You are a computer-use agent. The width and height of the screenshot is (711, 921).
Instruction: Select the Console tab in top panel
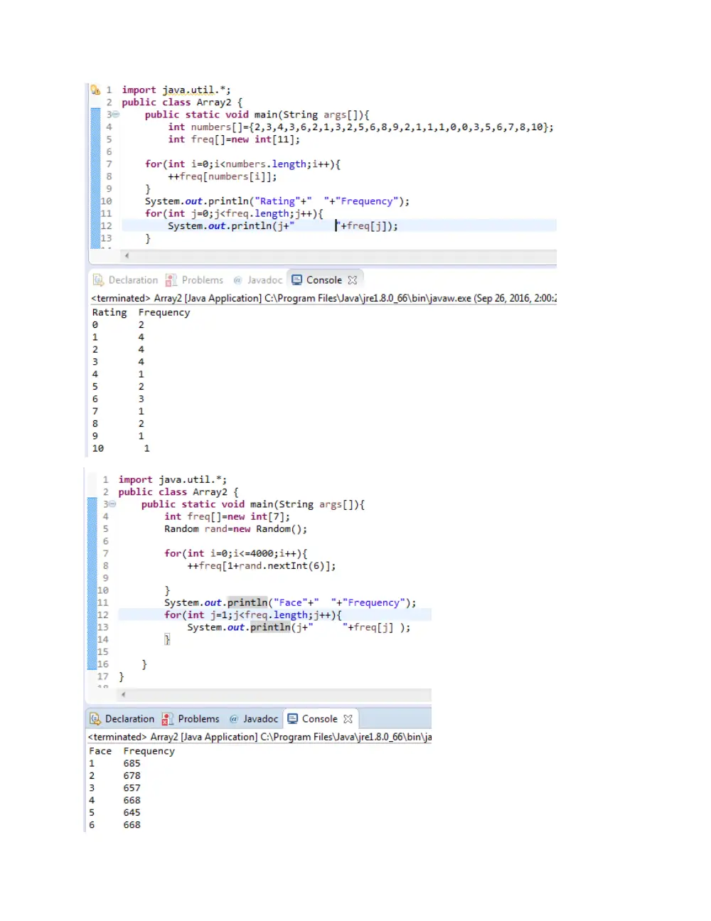pos(317,280)
